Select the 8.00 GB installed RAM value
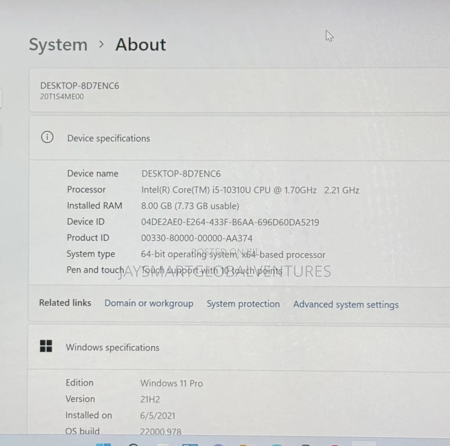The image size is (450, 446). tap(190, 206)
